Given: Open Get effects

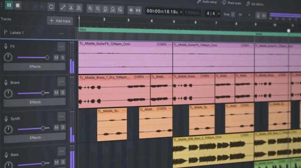Looking at the screenshot, I should 255,4.
